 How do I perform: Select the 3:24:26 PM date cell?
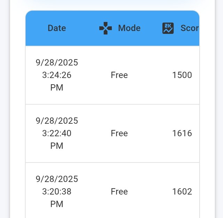57,75
